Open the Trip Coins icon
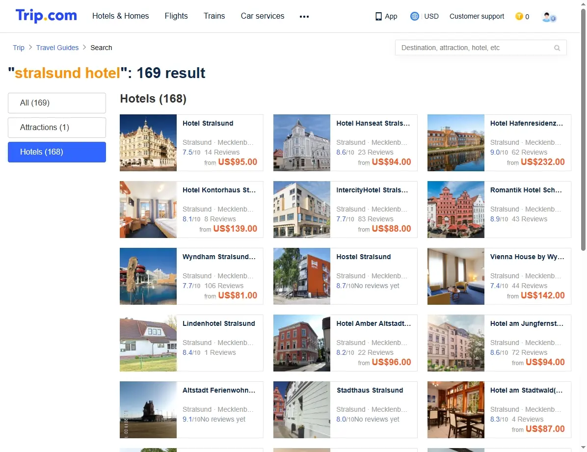 (x=519, y=17)
